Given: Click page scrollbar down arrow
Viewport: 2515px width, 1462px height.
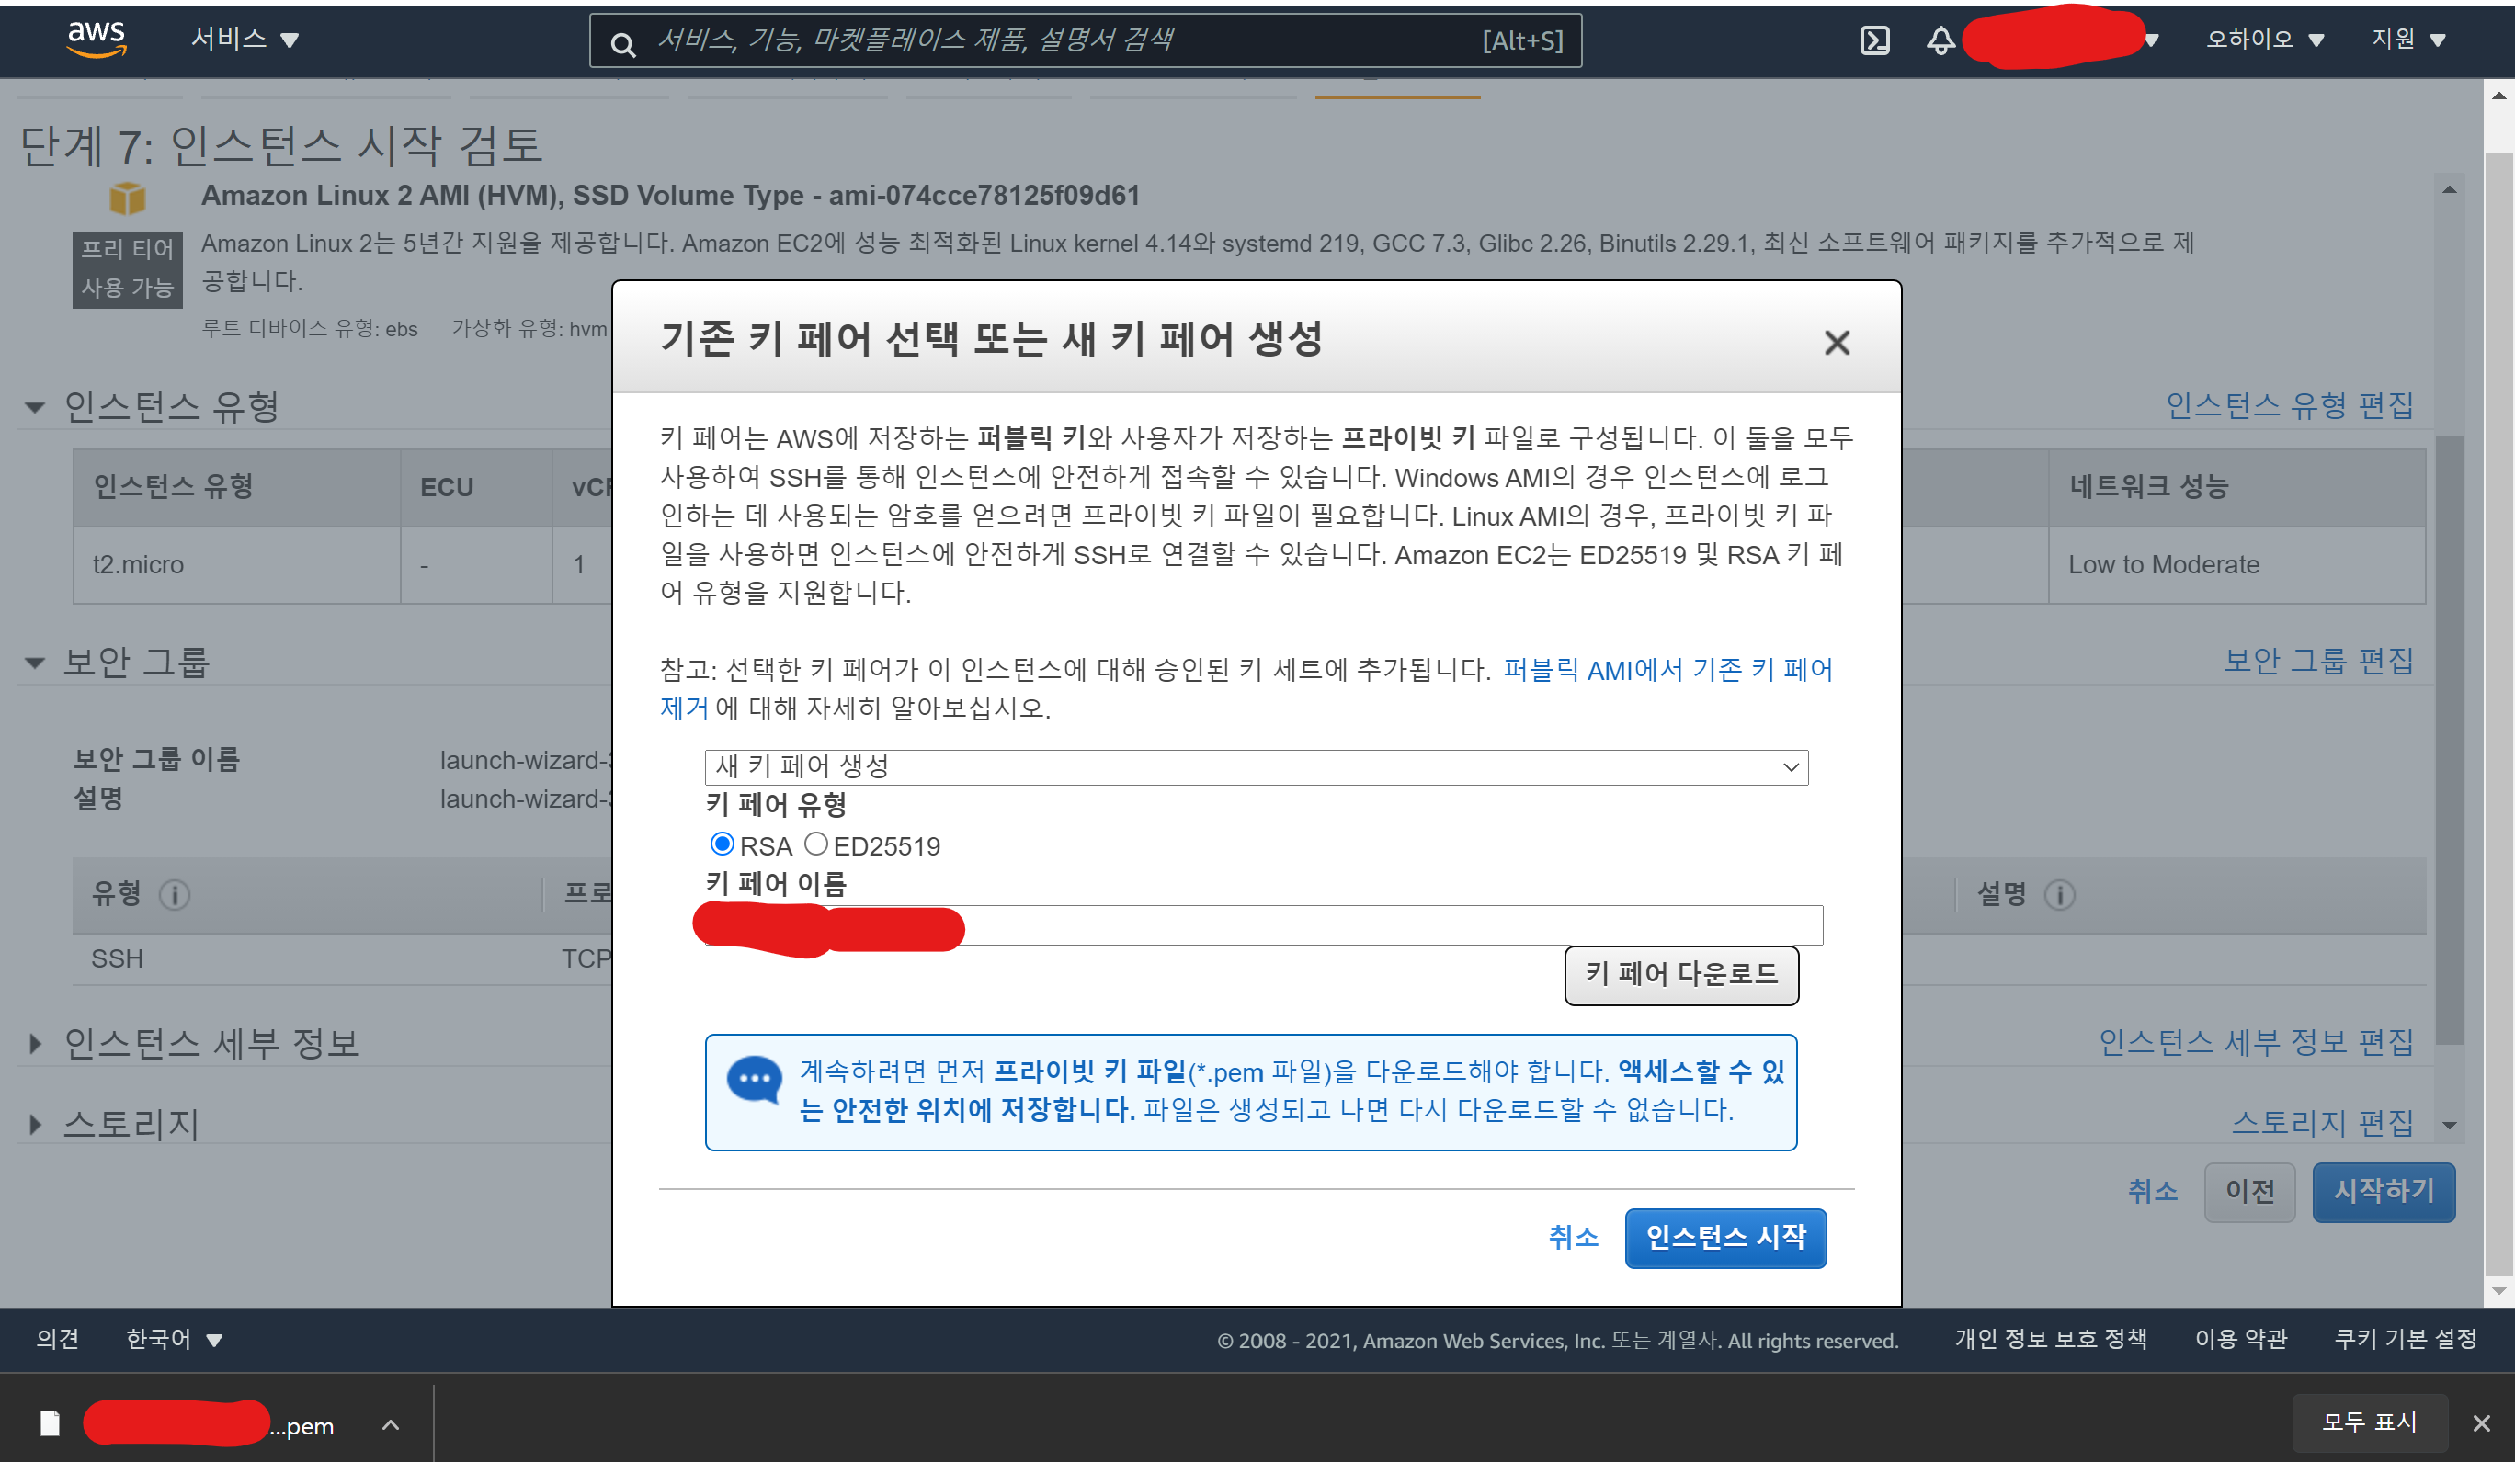Looking at the screenshot, I should [x=2498, y=1289].
